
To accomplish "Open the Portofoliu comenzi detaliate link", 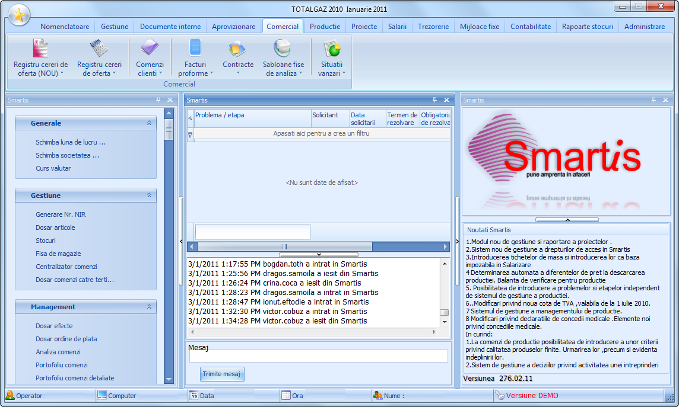I will [75, 377].
